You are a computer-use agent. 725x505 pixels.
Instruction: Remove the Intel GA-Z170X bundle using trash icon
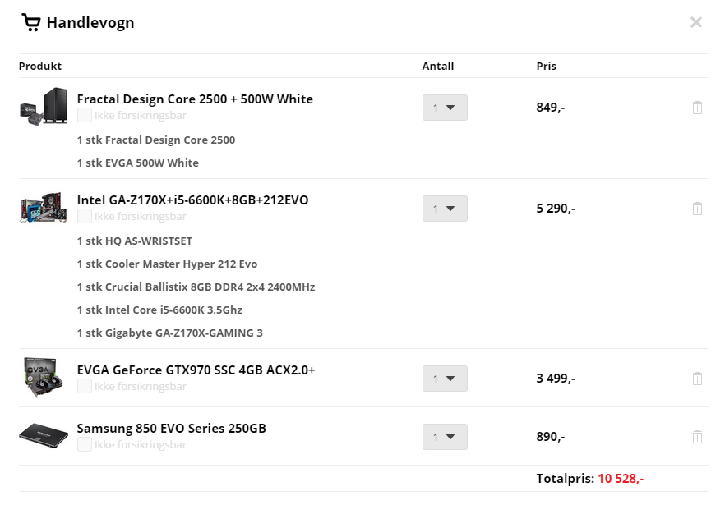coord(697,209)
